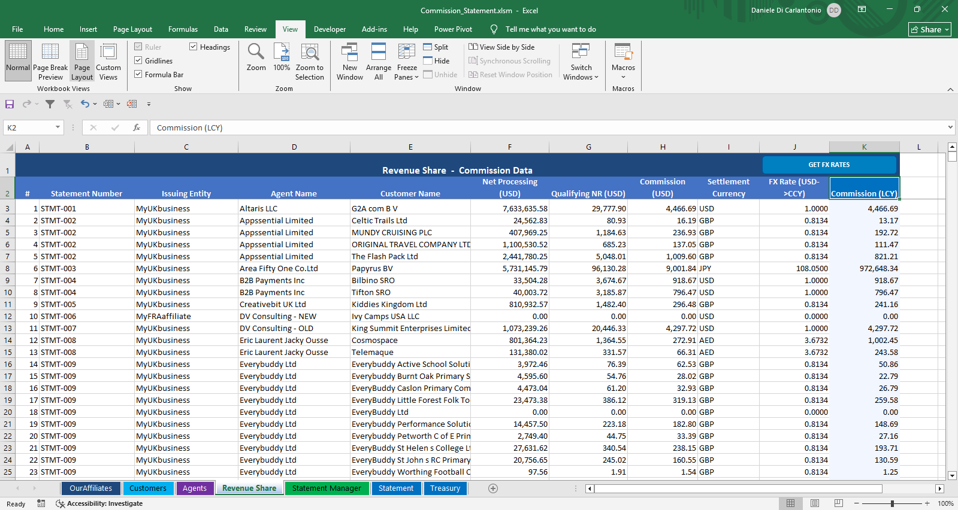Select the 972,648.34 commission cell
This screenshot has height=510, width=958.
click(864, 268)
